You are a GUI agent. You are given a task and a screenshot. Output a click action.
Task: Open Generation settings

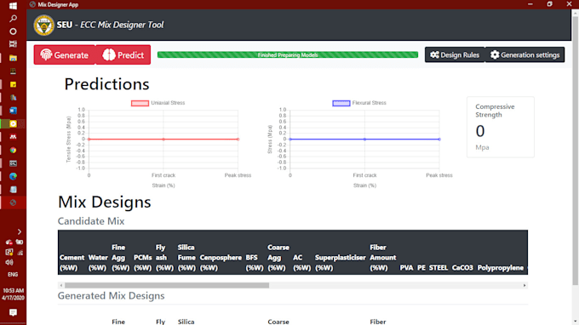(525, 55)
